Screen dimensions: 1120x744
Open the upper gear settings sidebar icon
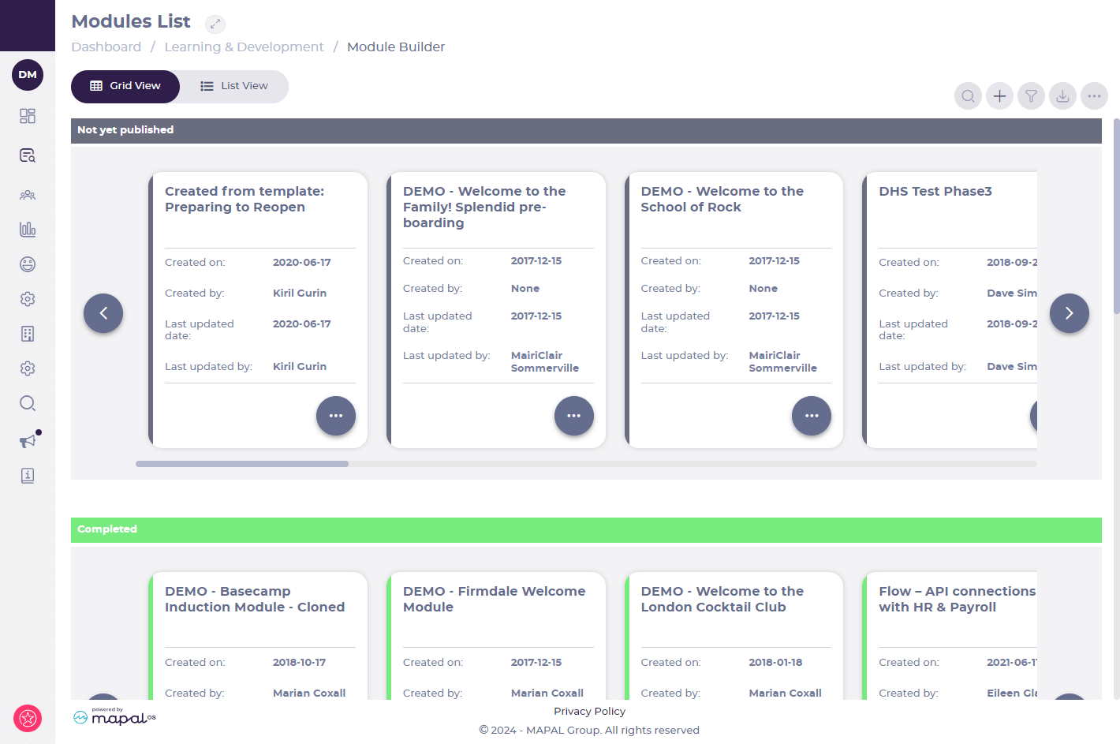point(28,299)
